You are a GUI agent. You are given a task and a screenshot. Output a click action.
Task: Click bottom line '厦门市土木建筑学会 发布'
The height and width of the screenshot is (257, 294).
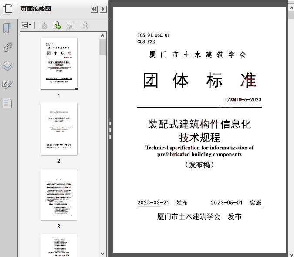(x=199, y=216)
